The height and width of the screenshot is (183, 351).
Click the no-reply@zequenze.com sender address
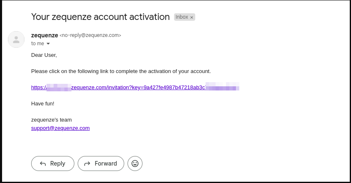click(91, 36)
